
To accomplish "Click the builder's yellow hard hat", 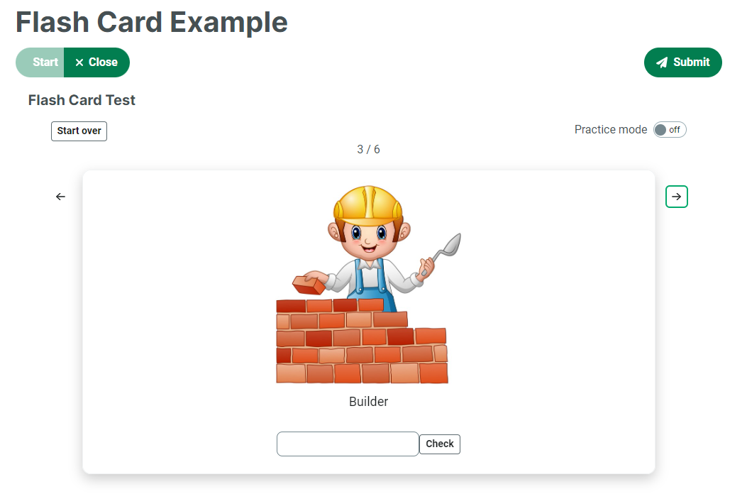I will click(x=368, y=202).
